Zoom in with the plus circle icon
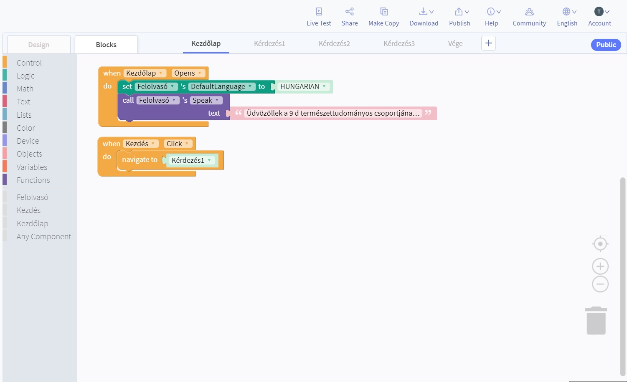 [x=600, y=266]
